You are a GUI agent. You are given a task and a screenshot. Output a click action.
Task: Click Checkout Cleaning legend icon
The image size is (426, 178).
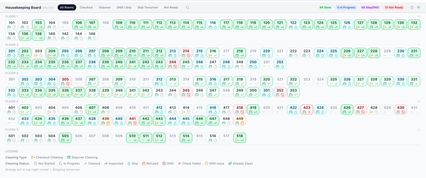tap(33, 157)
